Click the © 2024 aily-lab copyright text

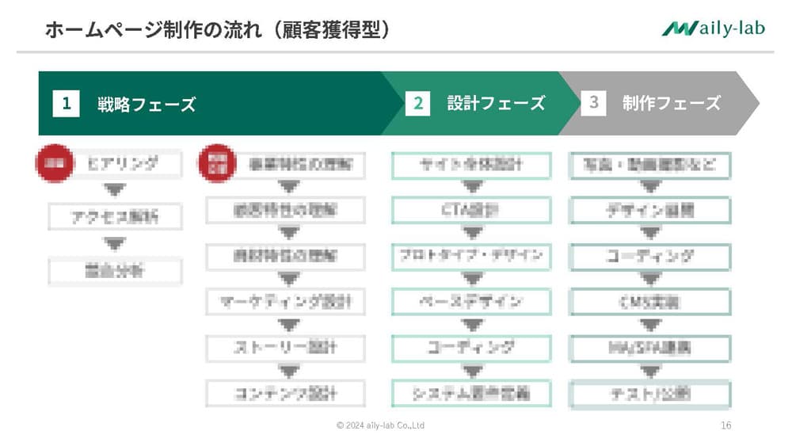(380, 425)
